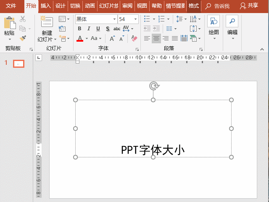Screen dimensions: 269x202
Task: Toggle Italic formatting
Action: pyautogui.click(x=89, y=29)
